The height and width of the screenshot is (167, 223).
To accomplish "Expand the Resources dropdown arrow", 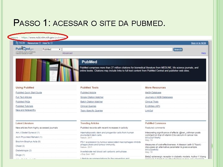I will [x=40, y=43].
